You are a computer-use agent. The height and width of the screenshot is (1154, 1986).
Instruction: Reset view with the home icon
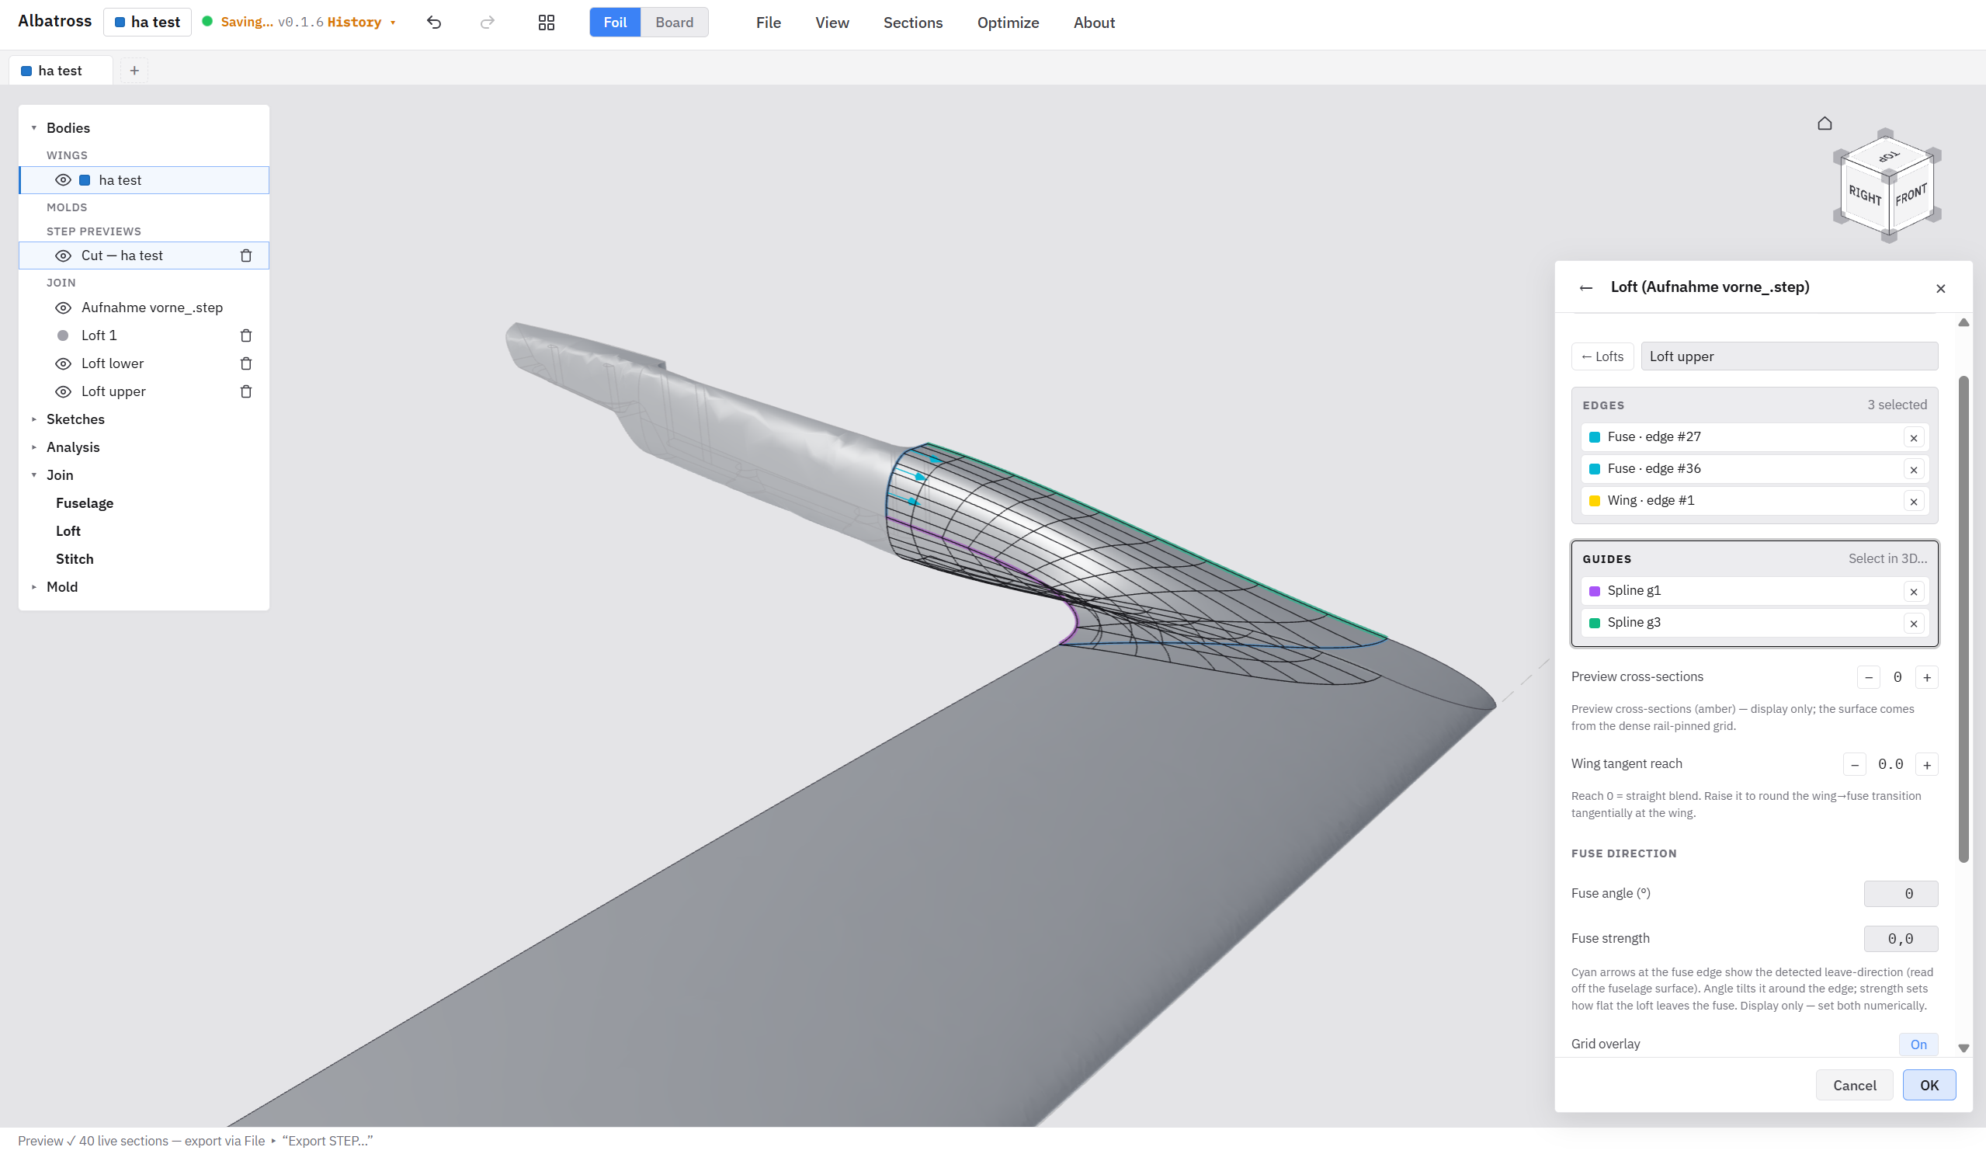click(x=1825, y=123)
